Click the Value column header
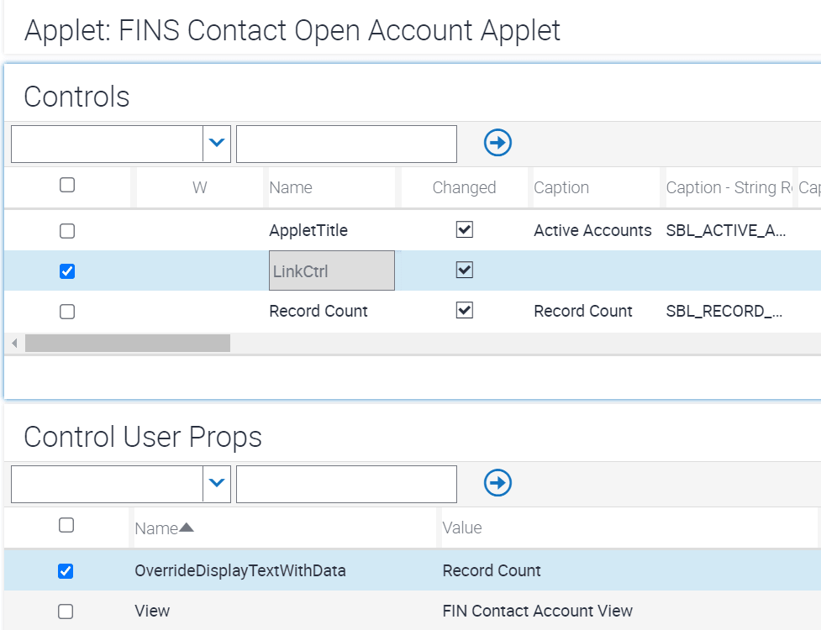 462,528
